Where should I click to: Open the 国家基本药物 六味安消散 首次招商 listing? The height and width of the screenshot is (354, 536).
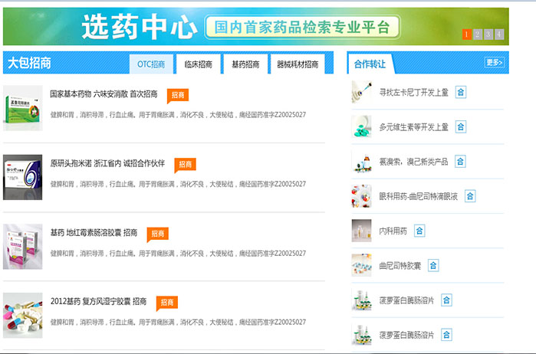click(104, 94)
